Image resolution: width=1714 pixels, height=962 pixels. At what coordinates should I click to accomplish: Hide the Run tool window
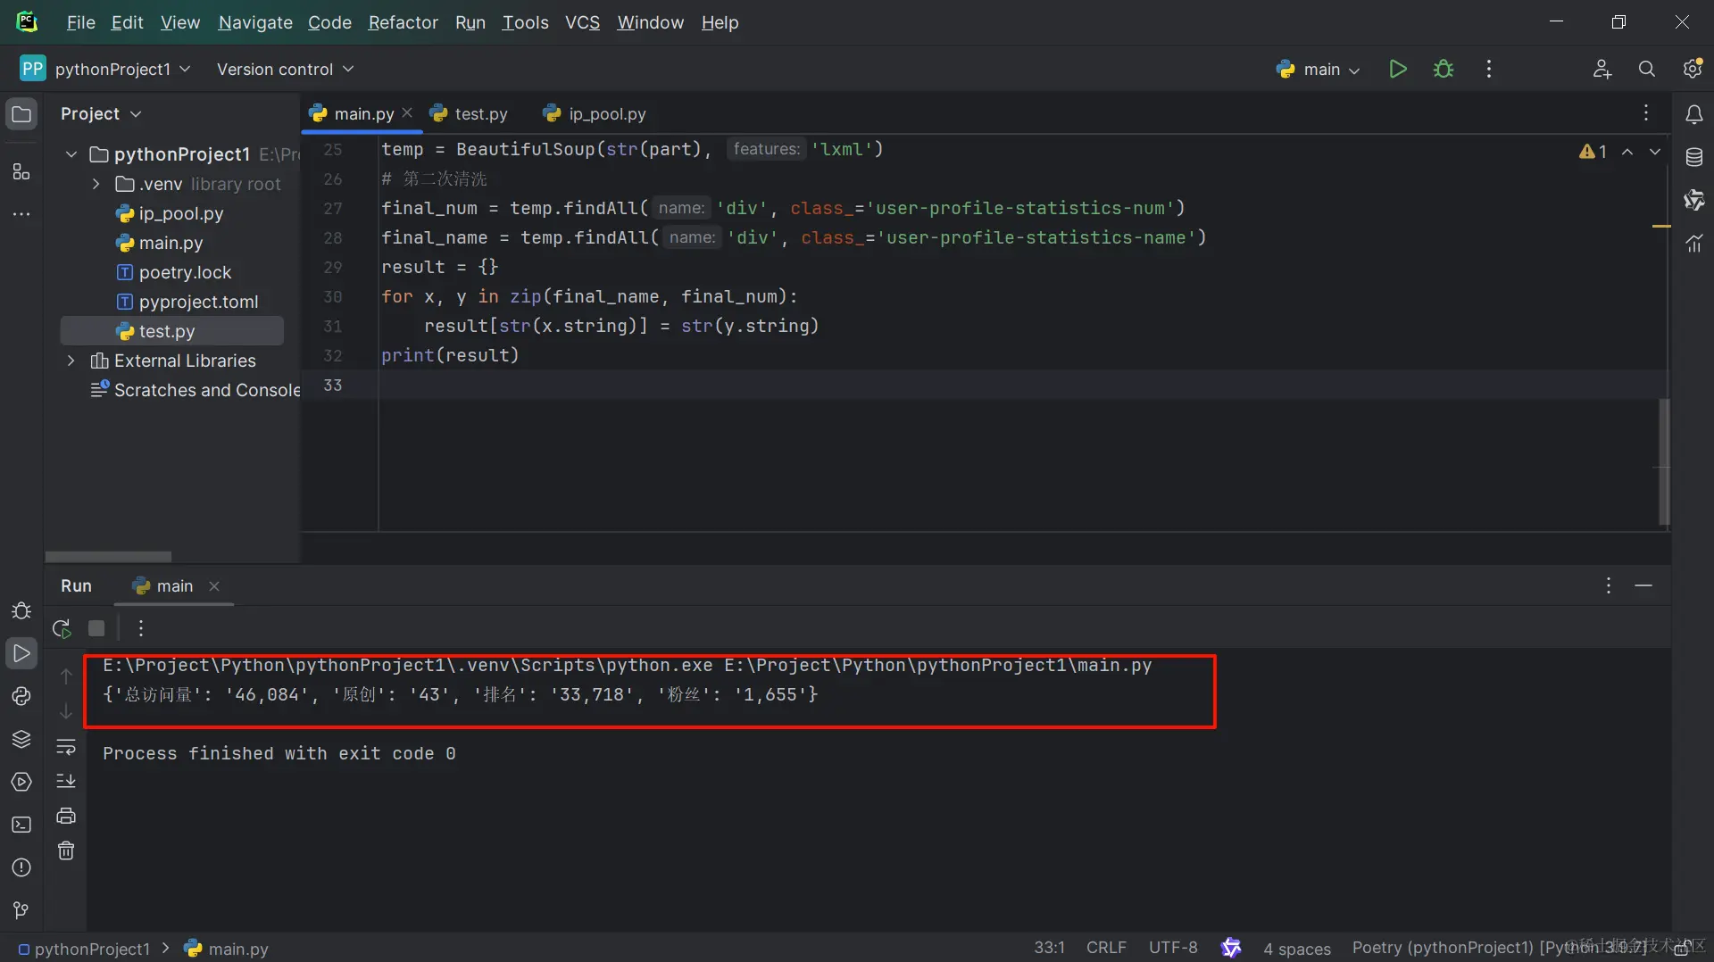coord(1643,585)
